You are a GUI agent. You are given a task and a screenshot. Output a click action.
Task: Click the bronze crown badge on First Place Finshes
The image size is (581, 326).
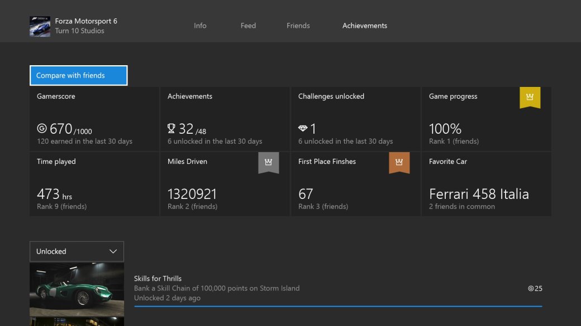pyautogui.click(x=399, y=163)
